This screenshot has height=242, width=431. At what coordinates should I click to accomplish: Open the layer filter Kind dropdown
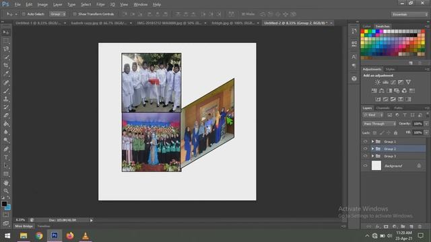(372, 115)
